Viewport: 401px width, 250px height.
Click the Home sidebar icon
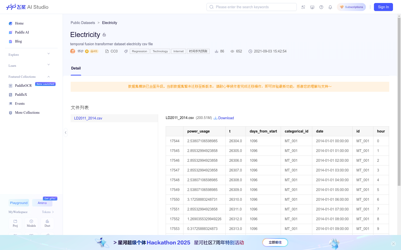point(11,23)
